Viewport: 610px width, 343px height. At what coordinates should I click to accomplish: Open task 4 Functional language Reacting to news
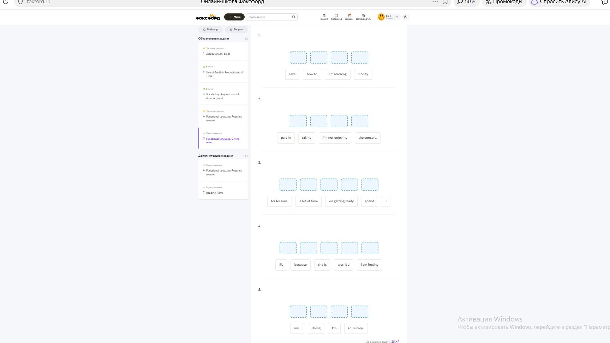223,116
